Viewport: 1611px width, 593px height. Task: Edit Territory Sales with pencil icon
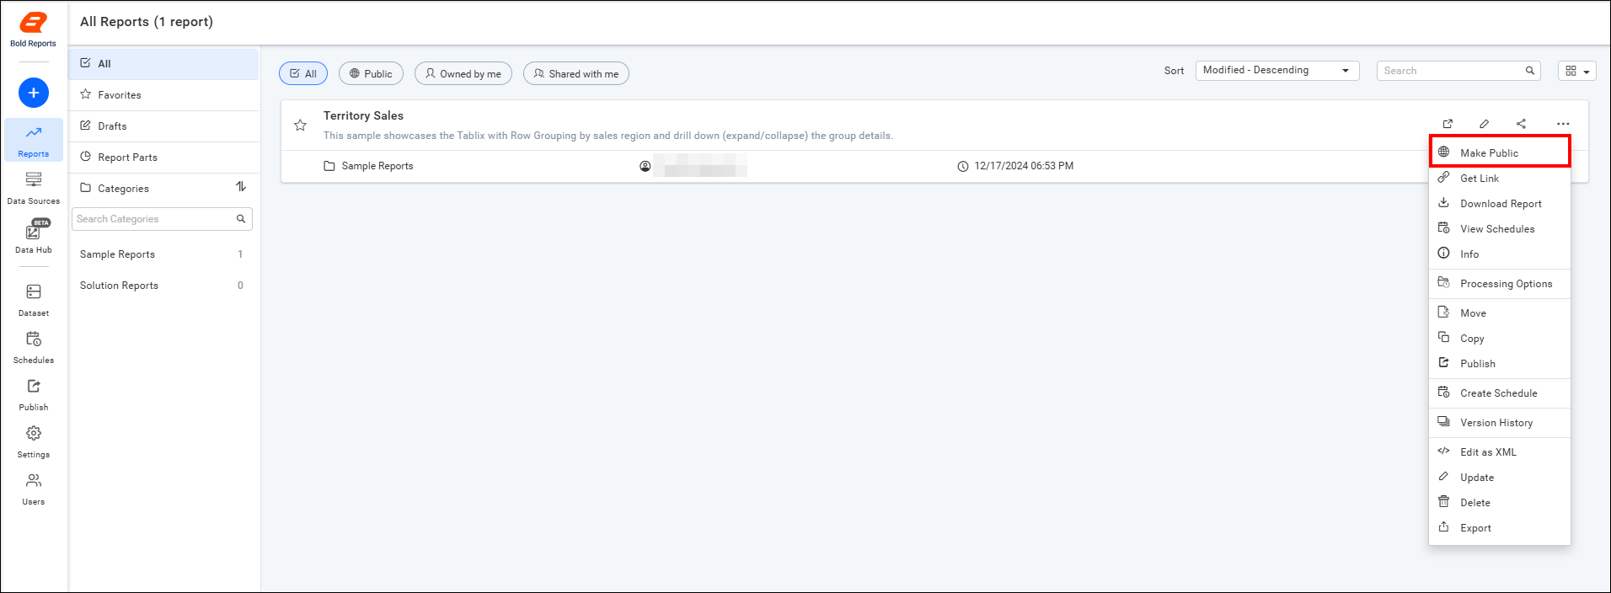tap(1485, 124)
